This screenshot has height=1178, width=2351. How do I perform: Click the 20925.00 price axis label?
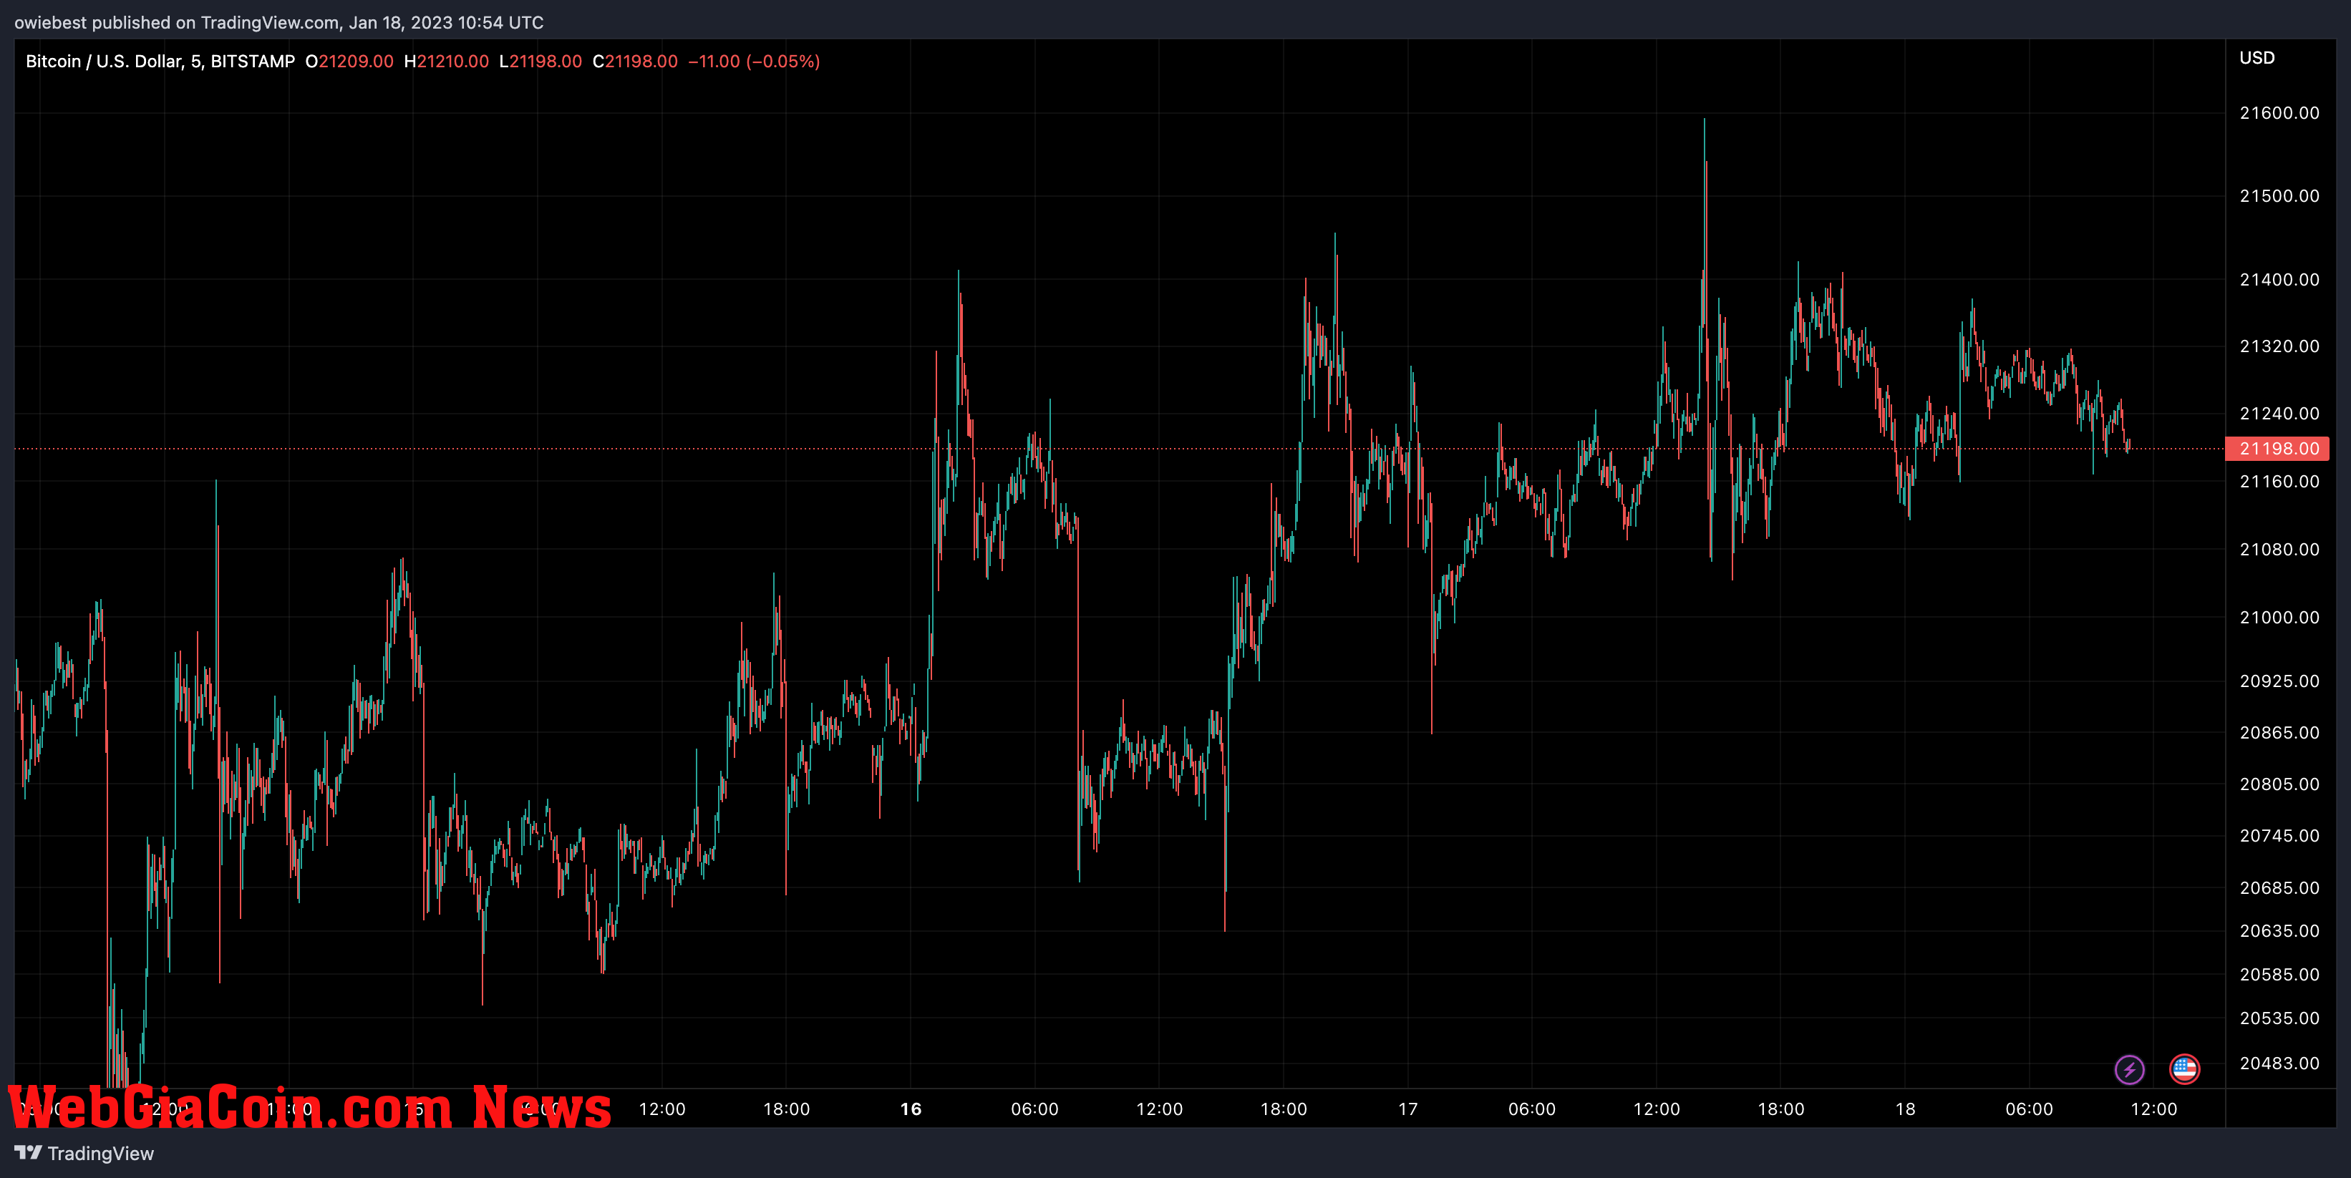click(x=2279, y=681)
